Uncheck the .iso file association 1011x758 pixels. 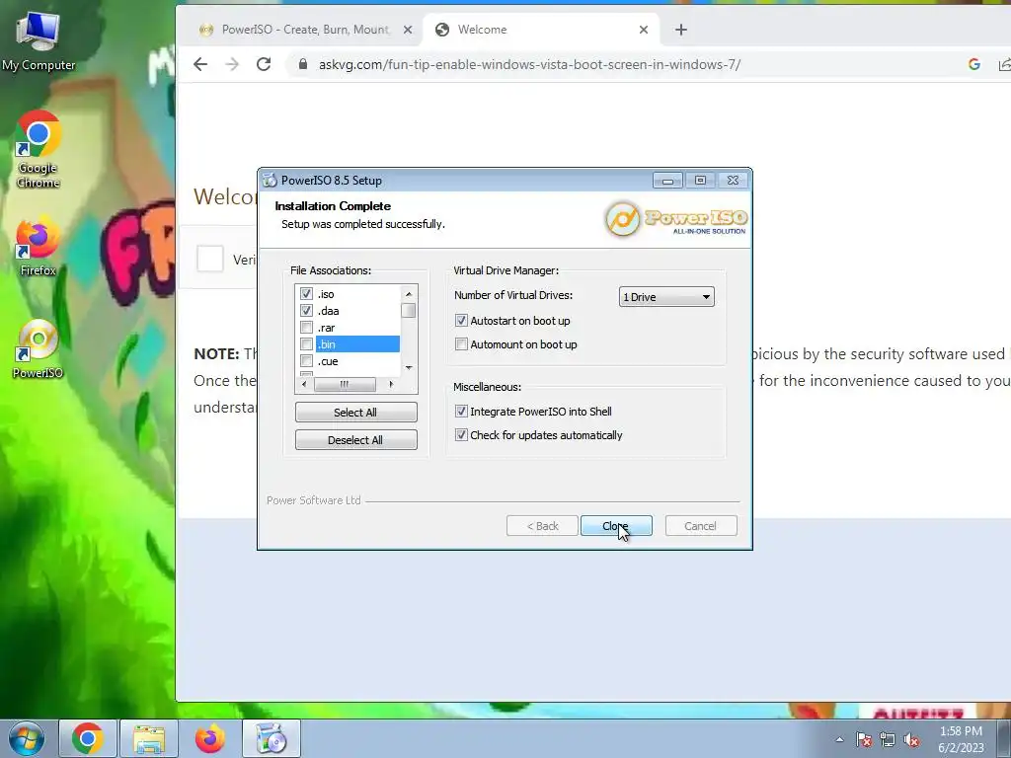pyautogui.click(x=306, y=294)
